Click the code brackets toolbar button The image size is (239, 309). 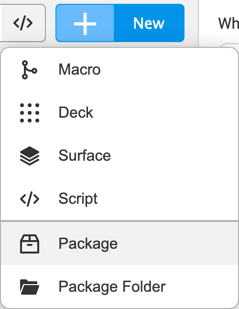point(22,23)
